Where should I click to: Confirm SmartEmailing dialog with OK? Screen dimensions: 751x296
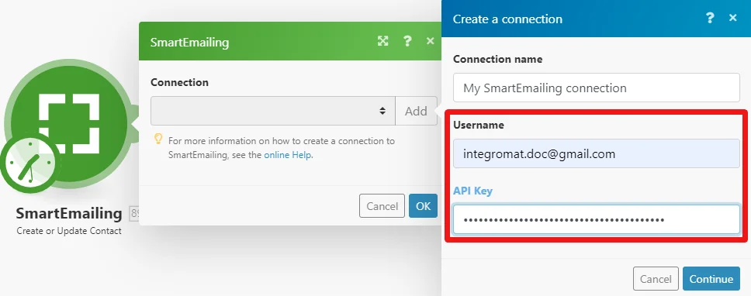pyautogui.click(x=423, y=206)
